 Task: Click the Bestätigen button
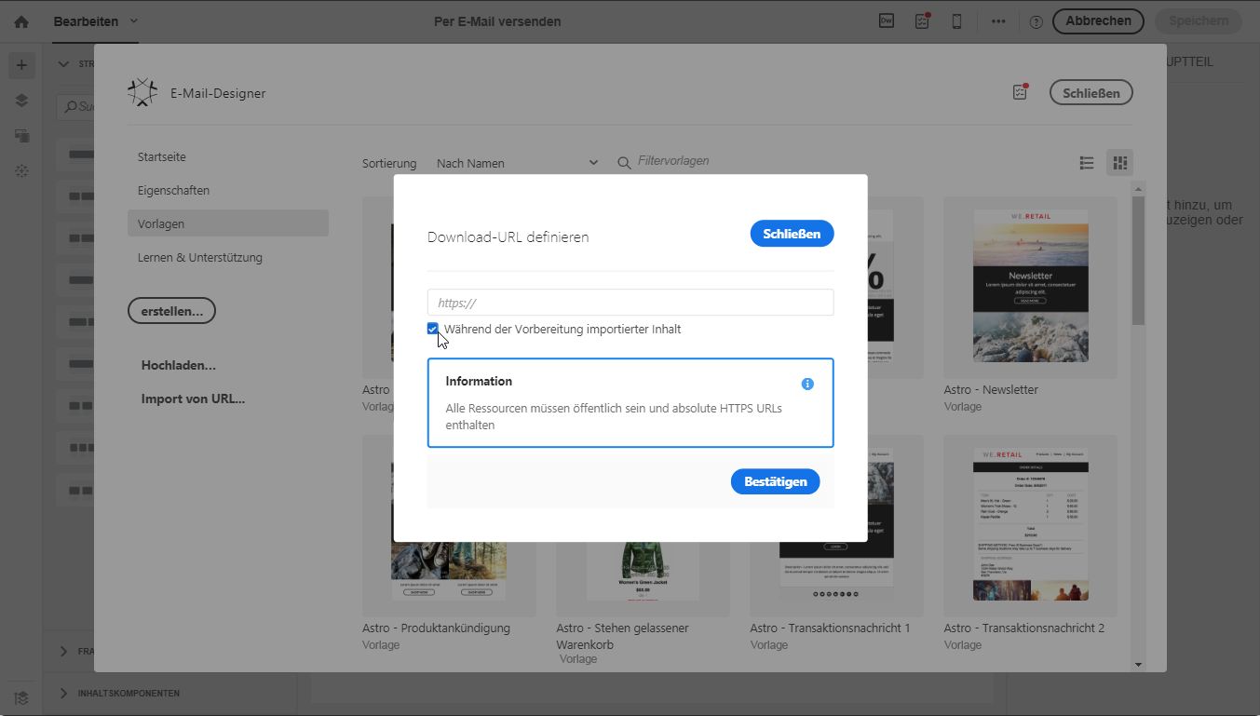(776, 481)
